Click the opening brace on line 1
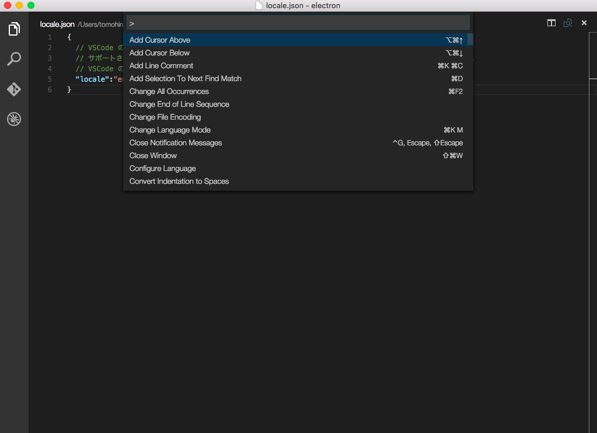Image resolution: width=597 pixels, height=433 pixels. point(69,37)
